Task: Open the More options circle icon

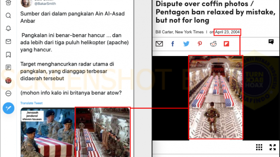Action: [8, 94]
